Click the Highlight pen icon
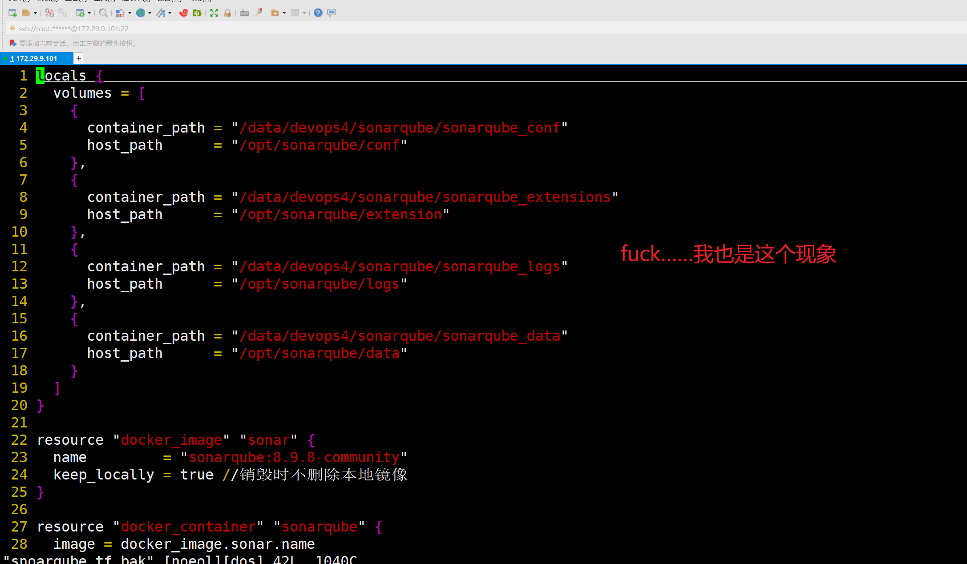Screen dimensions: 967x564 258,13
